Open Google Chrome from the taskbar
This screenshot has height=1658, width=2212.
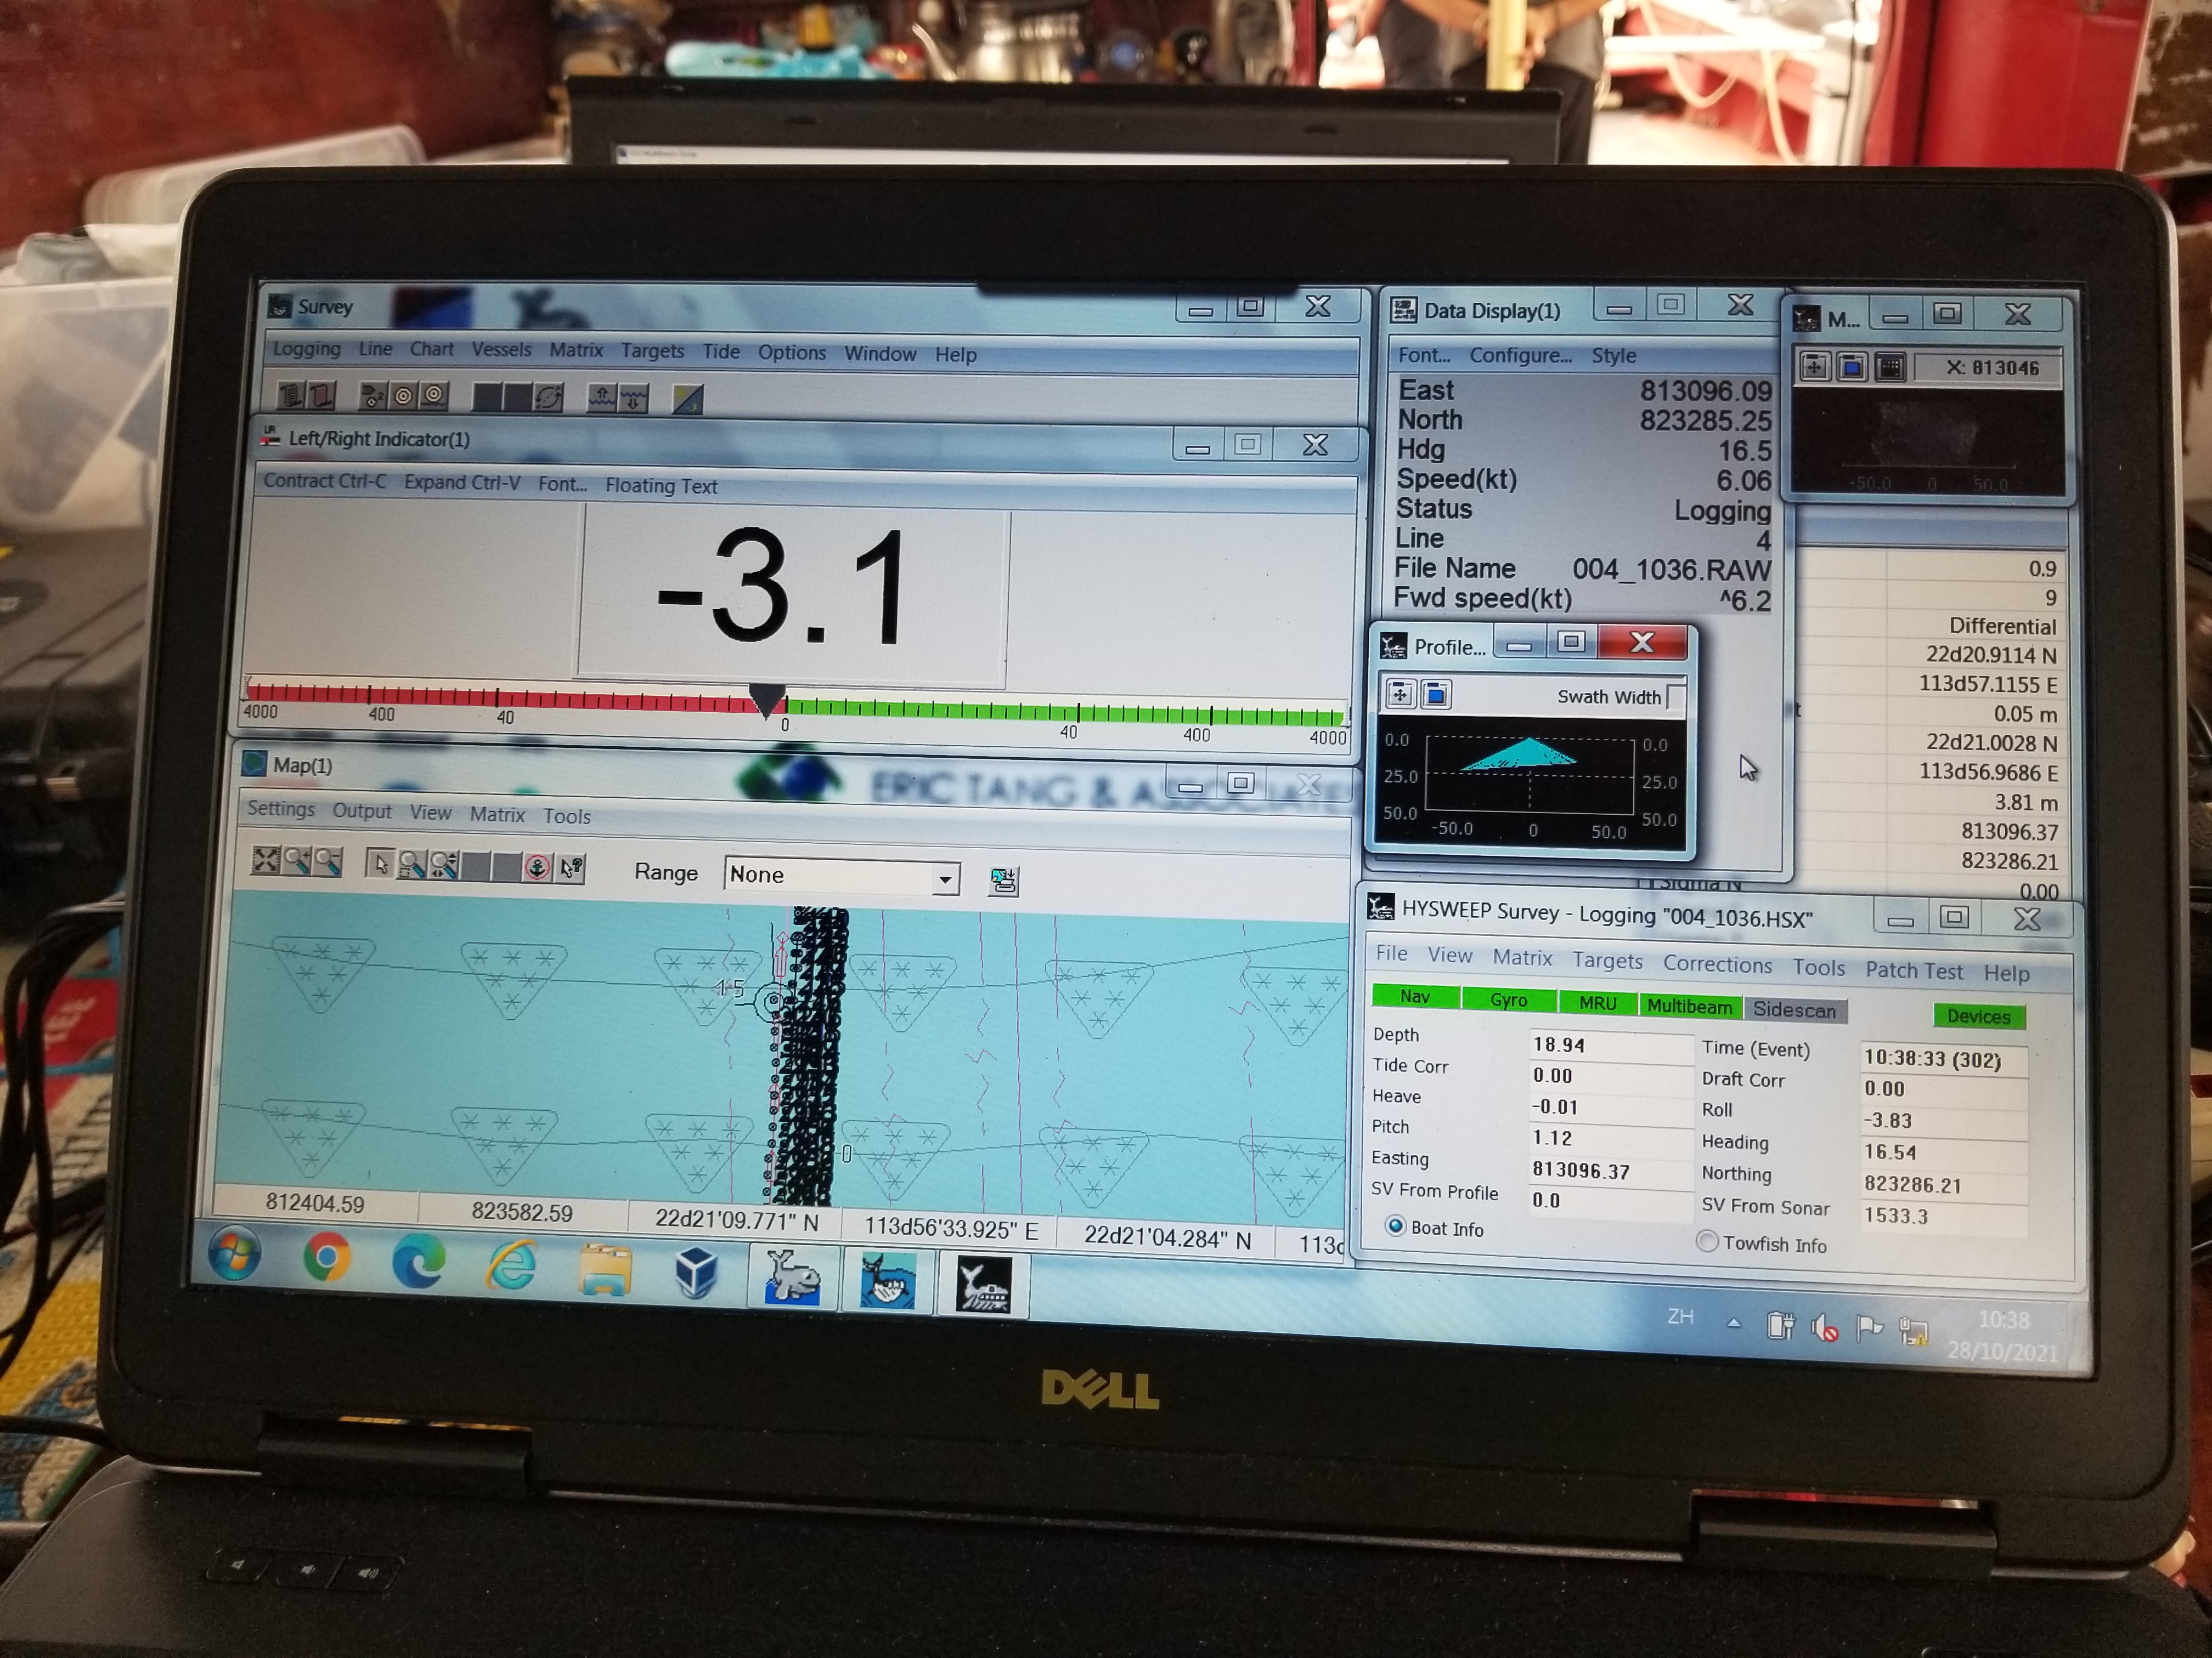326,1257
